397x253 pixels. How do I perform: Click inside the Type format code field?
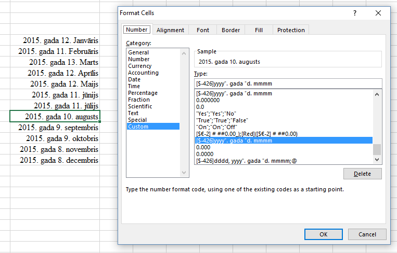point(288,83)
